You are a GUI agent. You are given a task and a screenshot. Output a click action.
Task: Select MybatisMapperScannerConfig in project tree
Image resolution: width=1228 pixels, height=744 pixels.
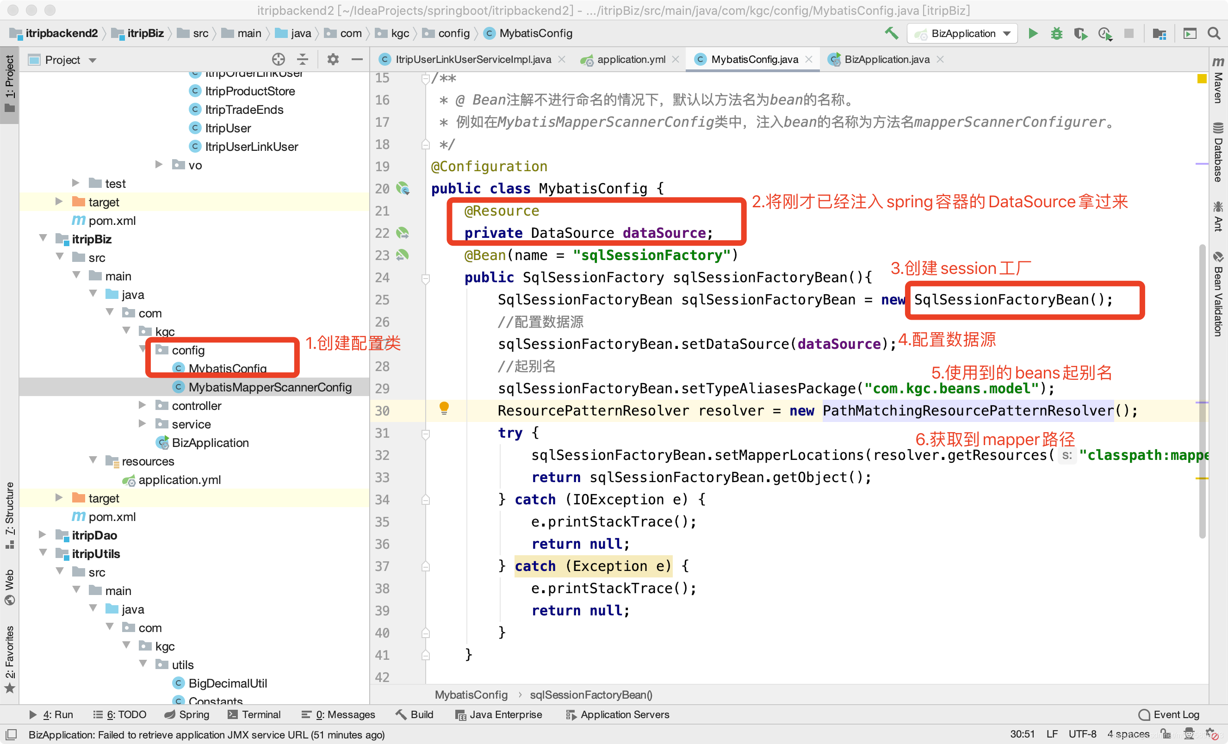click(270, 387)
